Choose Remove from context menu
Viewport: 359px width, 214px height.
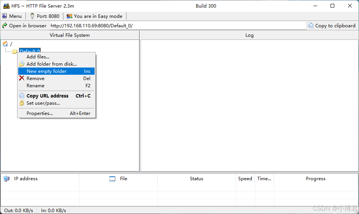56,79
